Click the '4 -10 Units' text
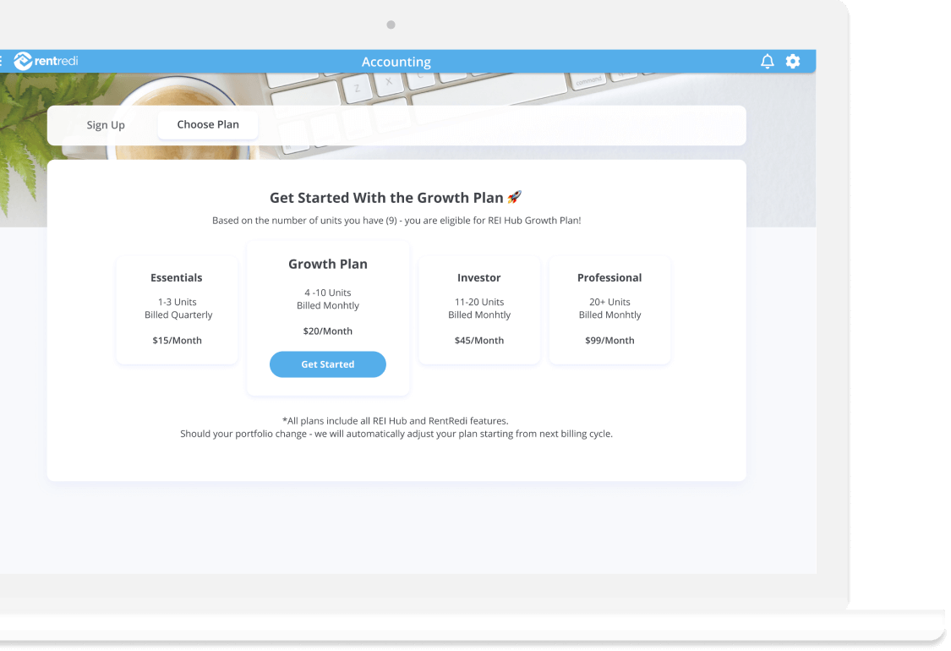Screen dimensions: 951x651 pyautogui.click(x=327, y=293)
